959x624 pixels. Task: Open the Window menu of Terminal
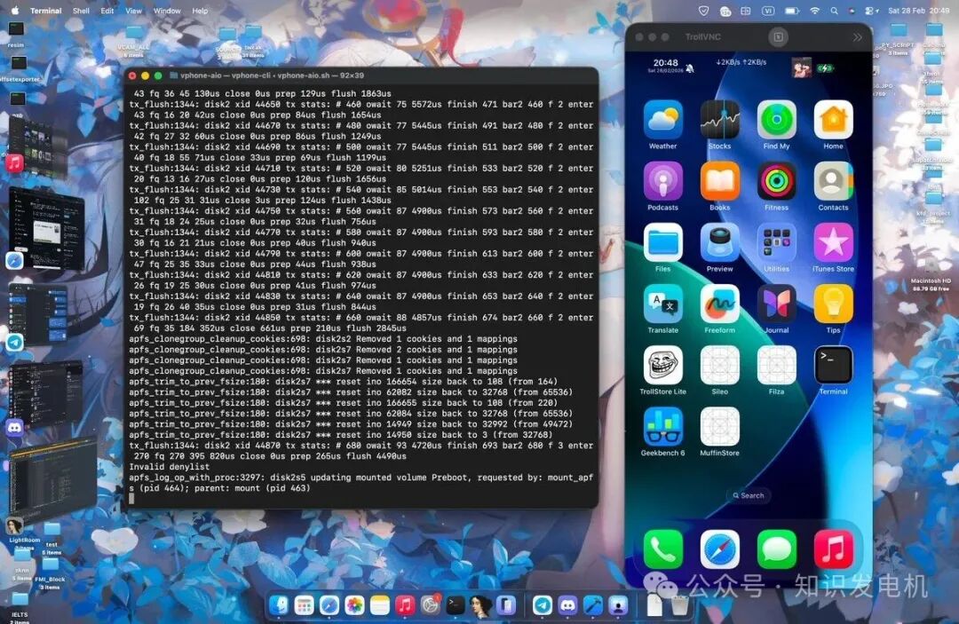(166, 11)
